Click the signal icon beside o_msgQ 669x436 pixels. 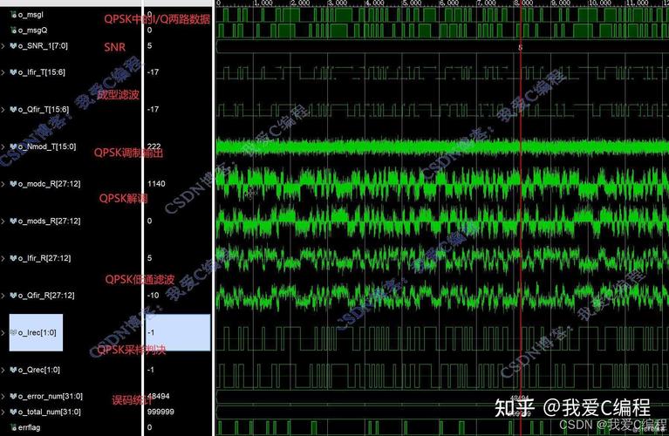pyautogui.click(x=14, y=31)
